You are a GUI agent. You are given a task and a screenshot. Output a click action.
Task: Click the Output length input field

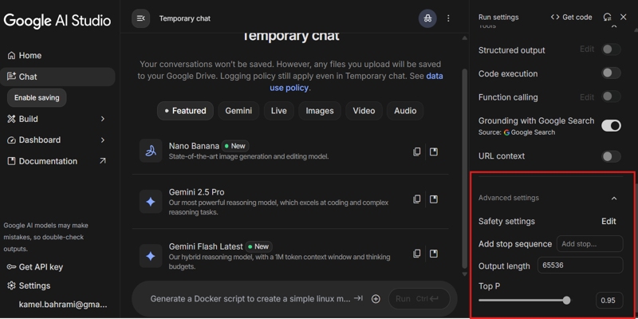[581, 266]
